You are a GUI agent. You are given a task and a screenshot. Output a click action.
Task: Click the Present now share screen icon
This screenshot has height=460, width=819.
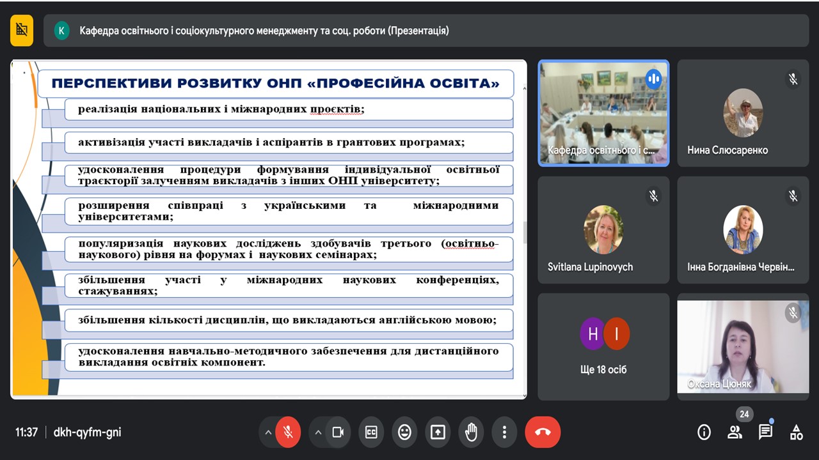click(x=438, y=433)
